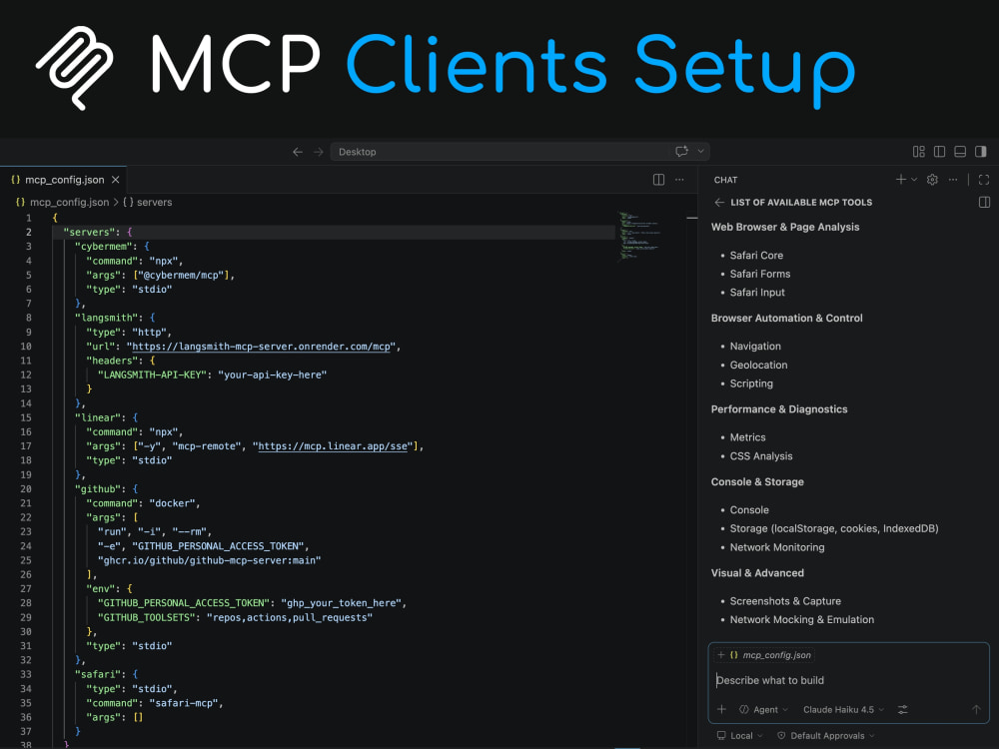Focus the Describe what to build input

[847, 680]
